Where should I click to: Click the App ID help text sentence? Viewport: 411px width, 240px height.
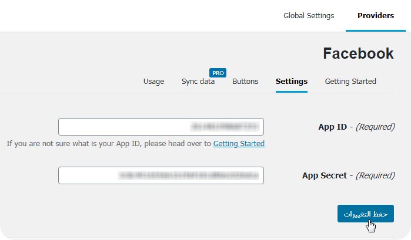(109, 144)
